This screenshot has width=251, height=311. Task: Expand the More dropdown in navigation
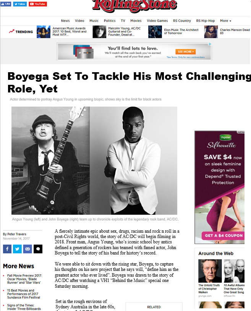(x=226, y=21)
